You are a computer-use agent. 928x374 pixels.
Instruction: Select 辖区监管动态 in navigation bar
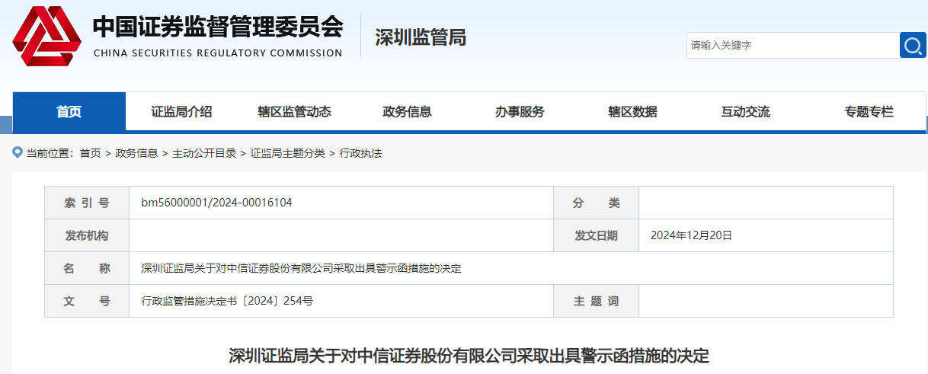tap(294, 112)
